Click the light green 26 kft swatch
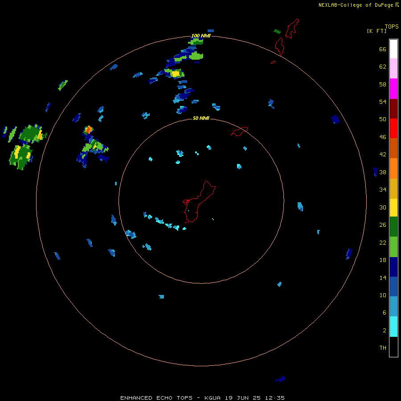The image size is (401, 401). 393,247
